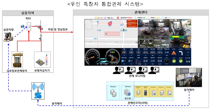212x111 pixels.
Task: Click the pink pedestrian detection banner on map
Action: (112, 34)
